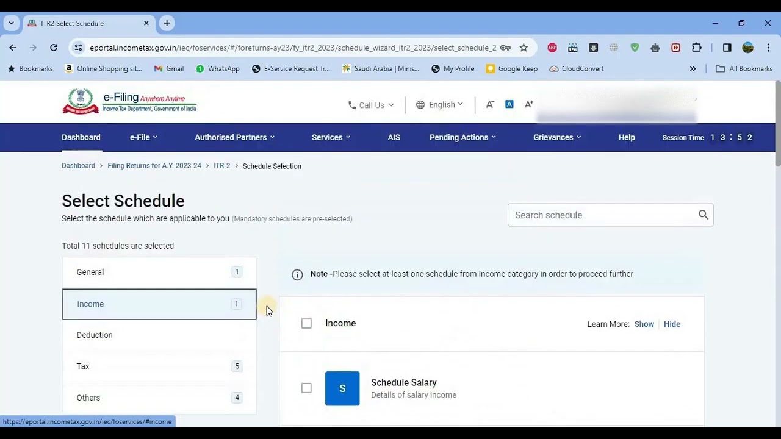
Task: Click the blue S Schedule Salary icon
Action: (x=342, y=388)
